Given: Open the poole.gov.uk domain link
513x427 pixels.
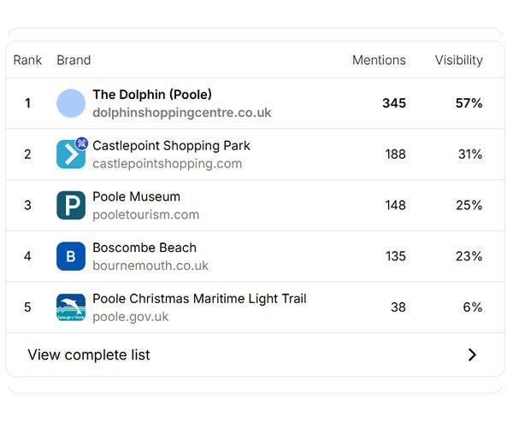Looking at the screenshot, I should [131, 317].
